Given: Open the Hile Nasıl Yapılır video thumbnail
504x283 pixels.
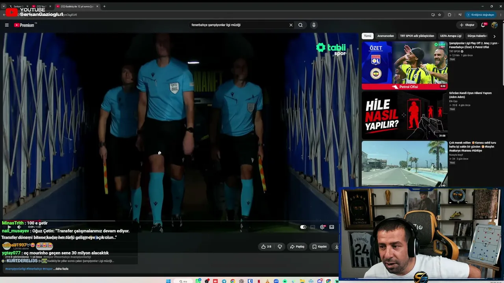Looking at the screenshot, I should pos(404,115).
